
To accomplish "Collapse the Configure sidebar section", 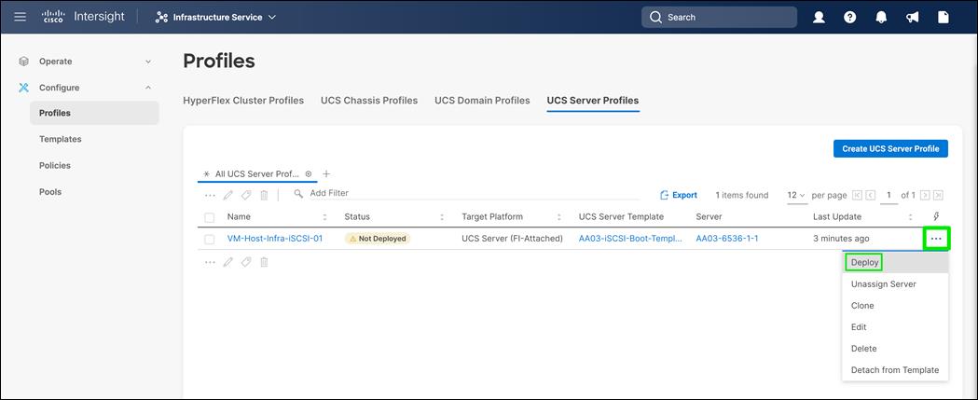I will [148, 88].
